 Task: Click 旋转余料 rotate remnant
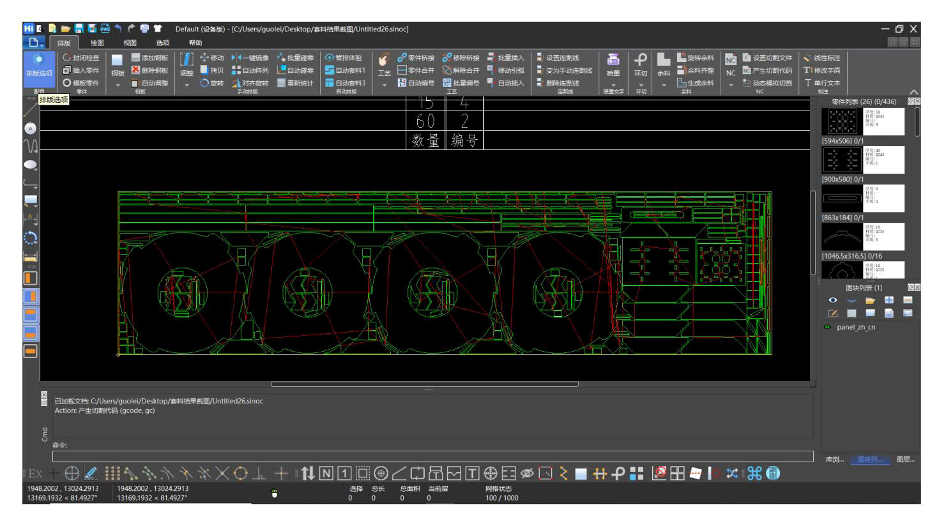pyautogui.click(x=696, y=57)
